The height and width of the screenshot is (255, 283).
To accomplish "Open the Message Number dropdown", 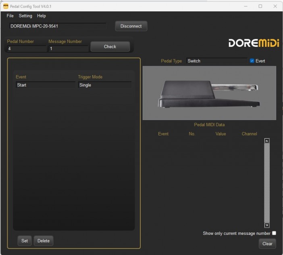I will point(69,48).
